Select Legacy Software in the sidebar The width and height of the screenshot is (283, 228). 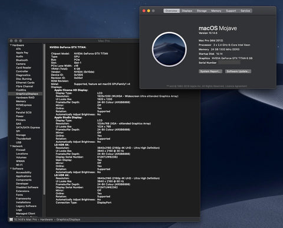(x=26, y=206)
